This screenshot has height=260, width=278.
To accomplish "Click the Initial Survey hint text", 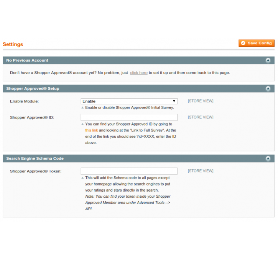I will point(130,108).
